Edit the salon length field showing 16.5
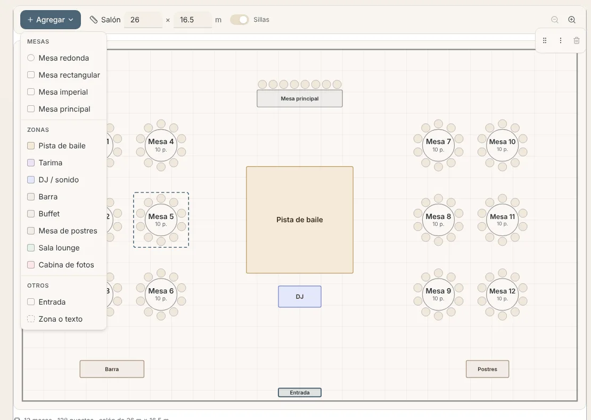The height and width of the screenshot is (420, 591). point(193,20)
